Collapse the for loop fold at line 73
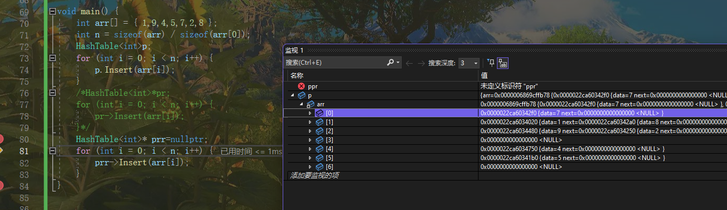Image resolution: width=727 pixels, height=210 pixels. pyautogui.click(x=52, y=58)
